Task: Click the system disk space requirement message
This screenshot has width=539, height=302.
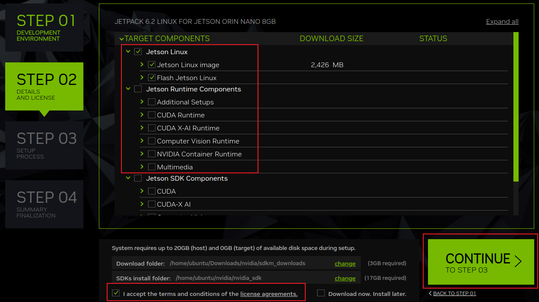Action: [234, 248]
